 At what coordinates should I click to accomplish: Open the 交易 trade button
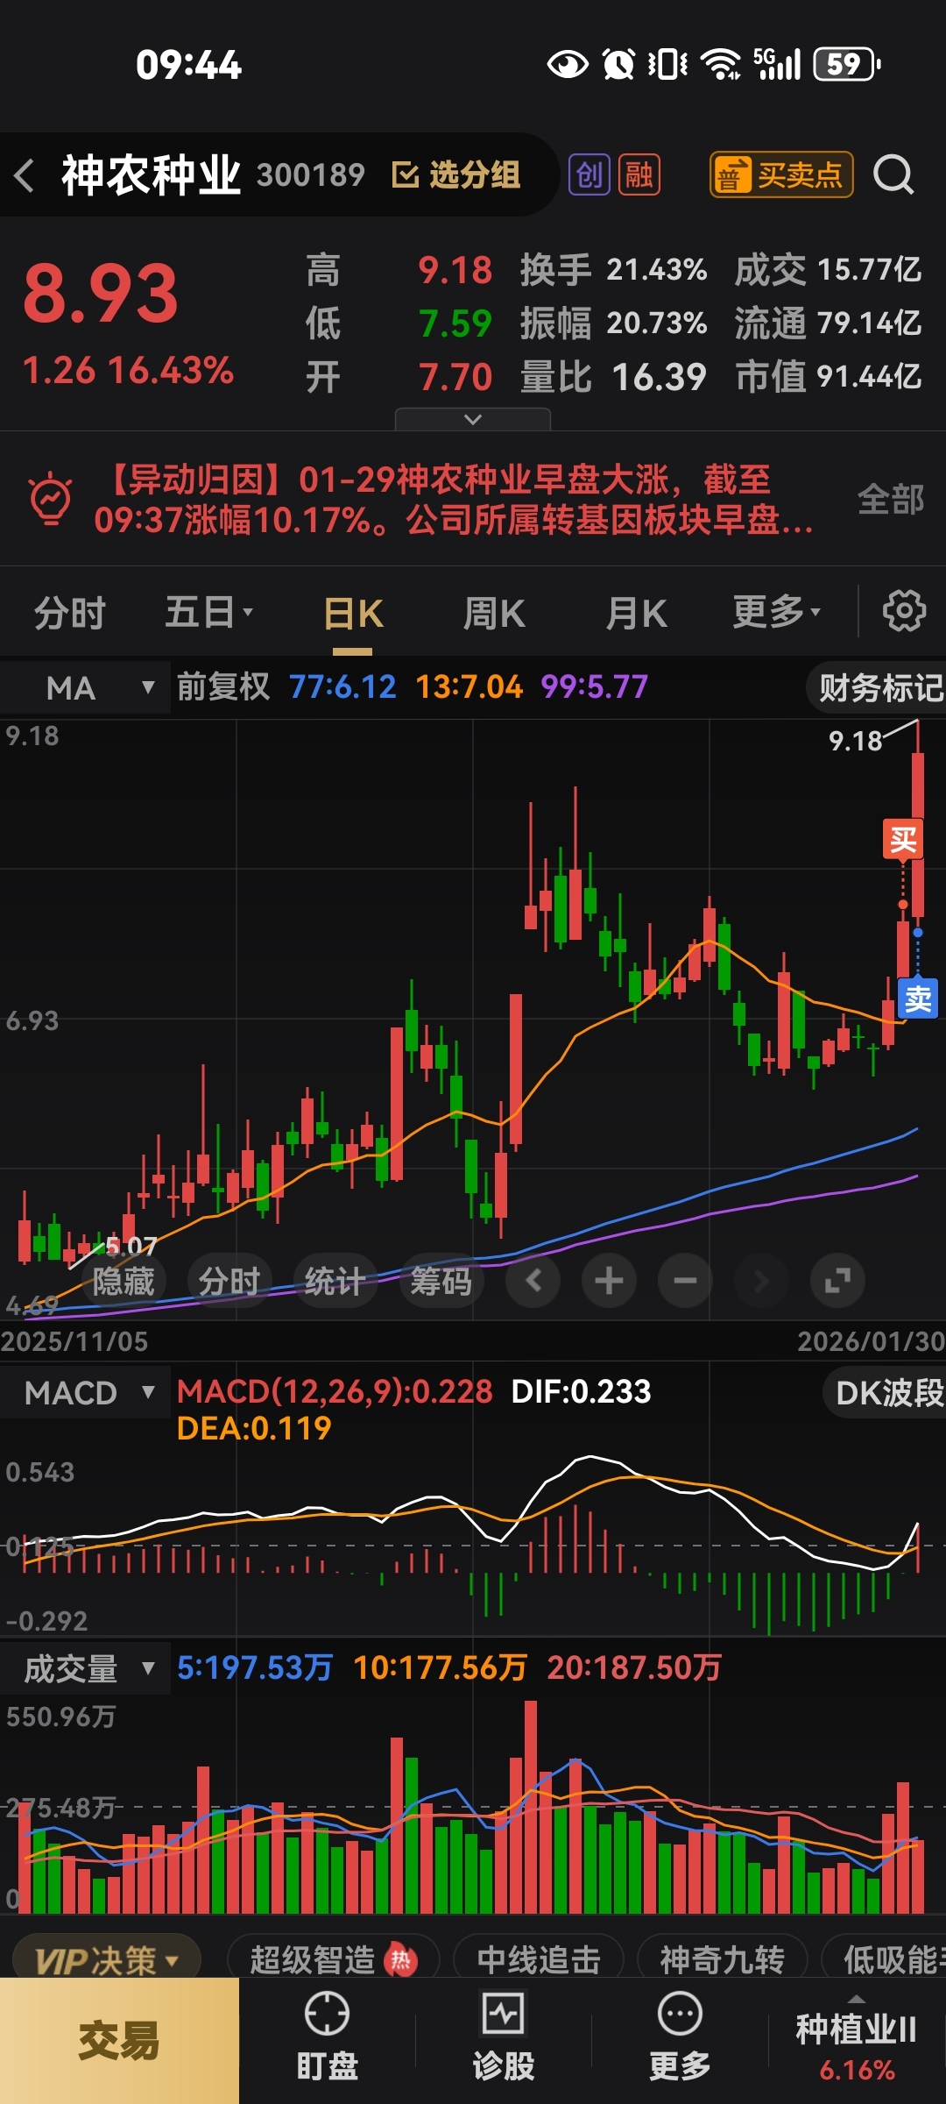[x=119, y=2041]
